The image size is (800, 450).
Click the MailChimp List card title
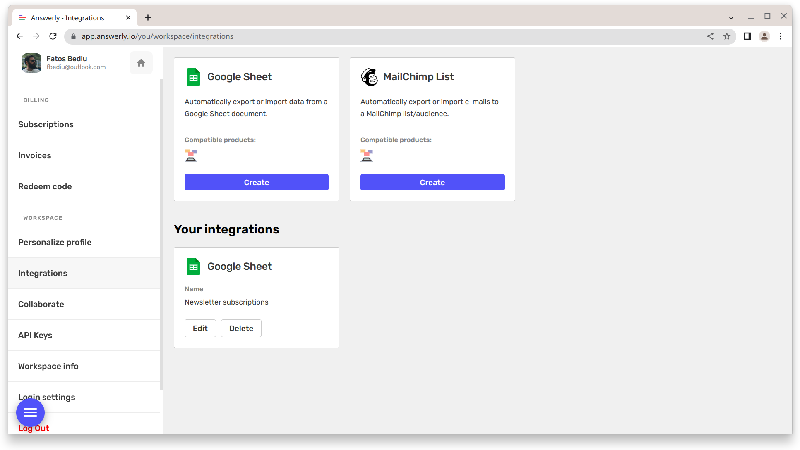coord(418,77)
